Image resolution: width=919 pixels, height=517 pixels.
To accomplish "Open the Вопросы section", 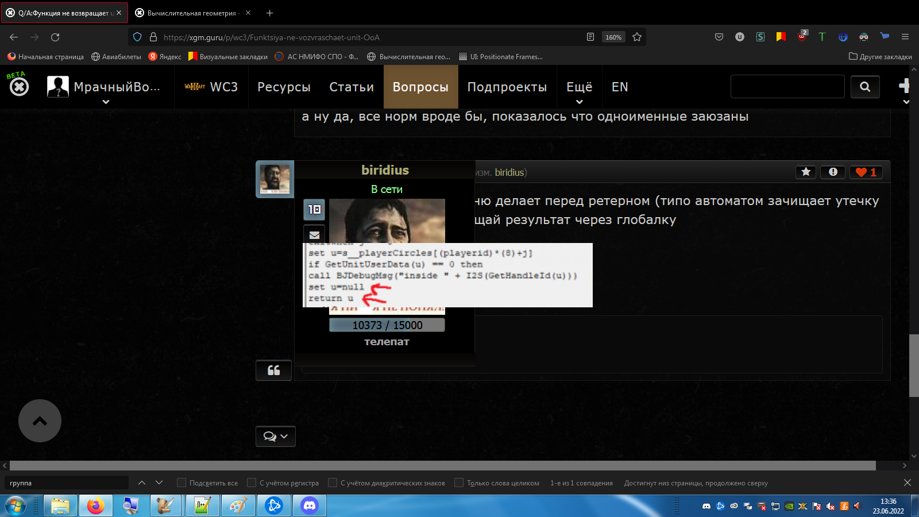I will point(420,87).
